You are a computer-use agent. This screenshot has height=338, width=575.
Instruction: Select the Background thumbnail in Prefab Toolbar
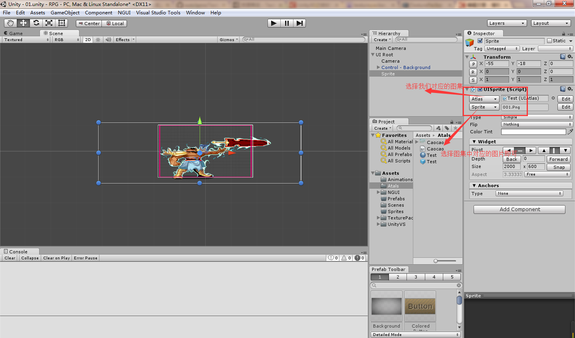(x=386, y=306)
